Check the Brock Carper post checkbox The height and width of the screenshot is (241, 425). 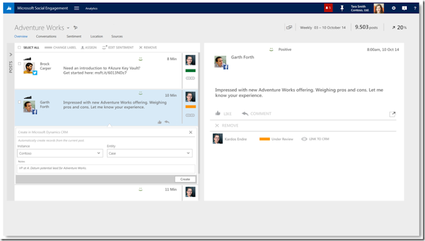[x=19, y=64]
